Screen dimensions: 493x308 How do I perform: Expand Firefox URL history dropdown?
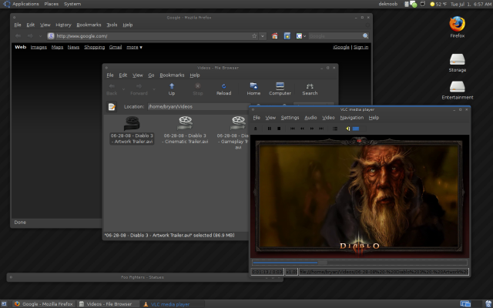[x=263, y=36]
